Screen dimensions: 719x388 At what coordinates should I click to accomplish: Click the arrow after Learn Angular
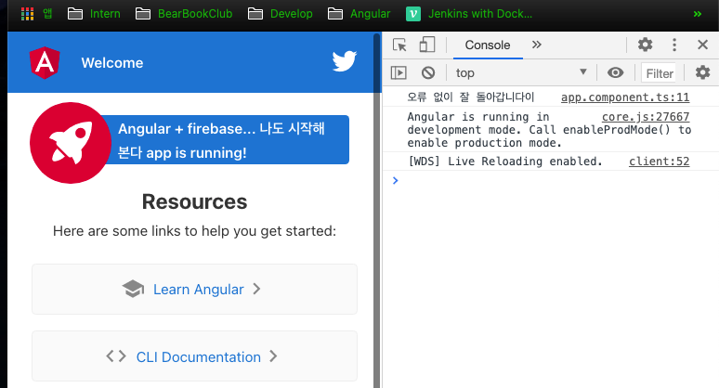(256, 289)
